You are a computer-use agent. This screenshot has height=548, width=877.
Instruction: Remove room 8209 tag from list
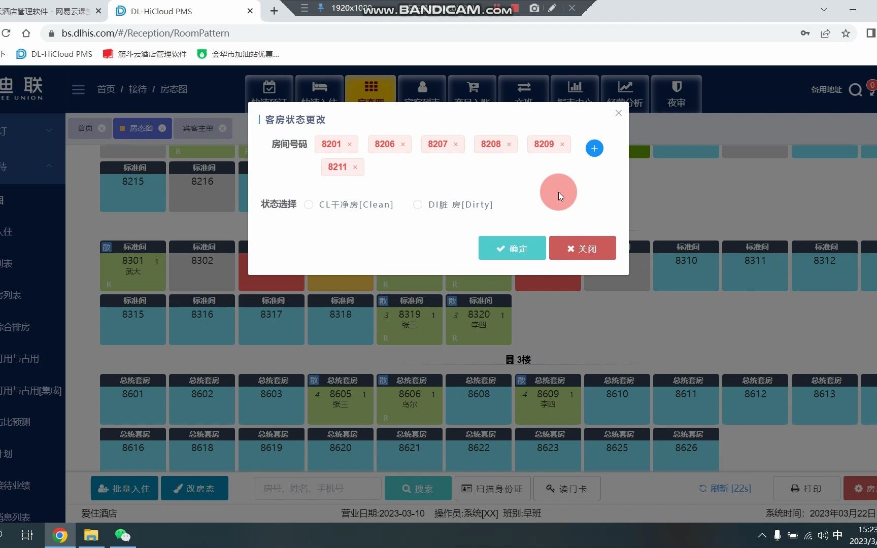[562, 145]
